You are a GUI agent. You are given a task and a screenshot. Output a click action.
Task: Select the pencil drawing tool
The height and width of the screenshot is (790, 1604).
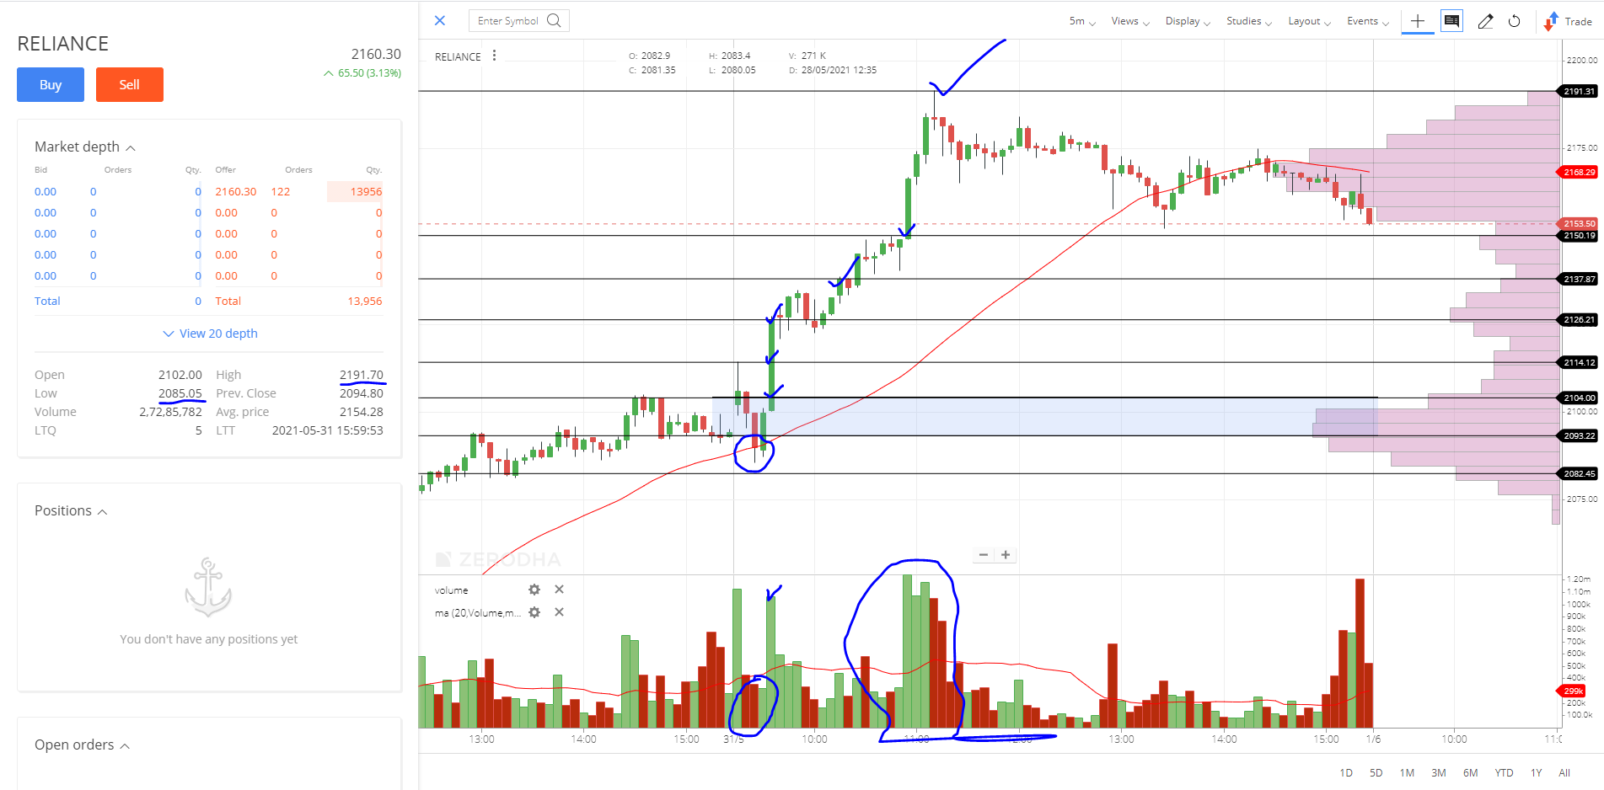(x=1485, y=21)
